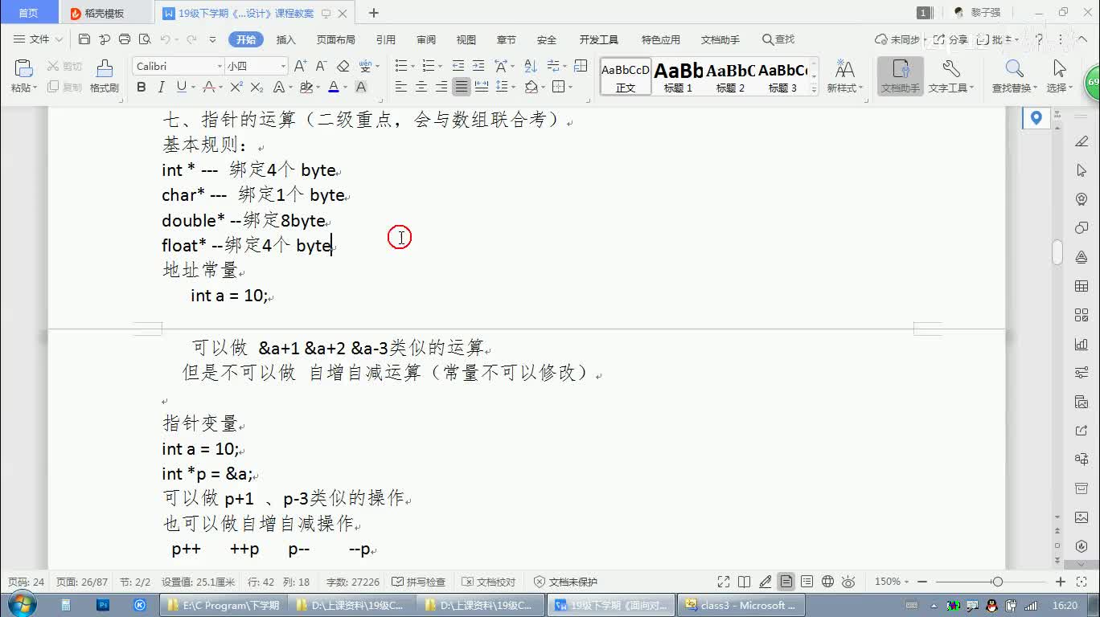Click the Paste (粘贴) clipboard icon

pyautogui.click(x=23, y=70)
